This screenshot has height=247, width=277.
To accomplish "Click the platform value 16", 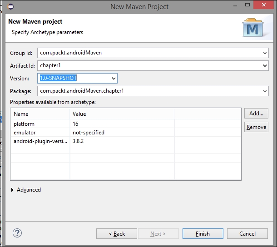I will pyautogui.click(x=75, y=124).
